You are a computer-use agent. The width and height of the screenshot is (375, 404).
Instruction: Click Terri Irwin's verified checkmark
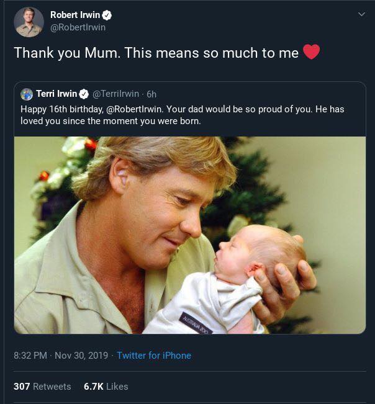pos(84,94)
